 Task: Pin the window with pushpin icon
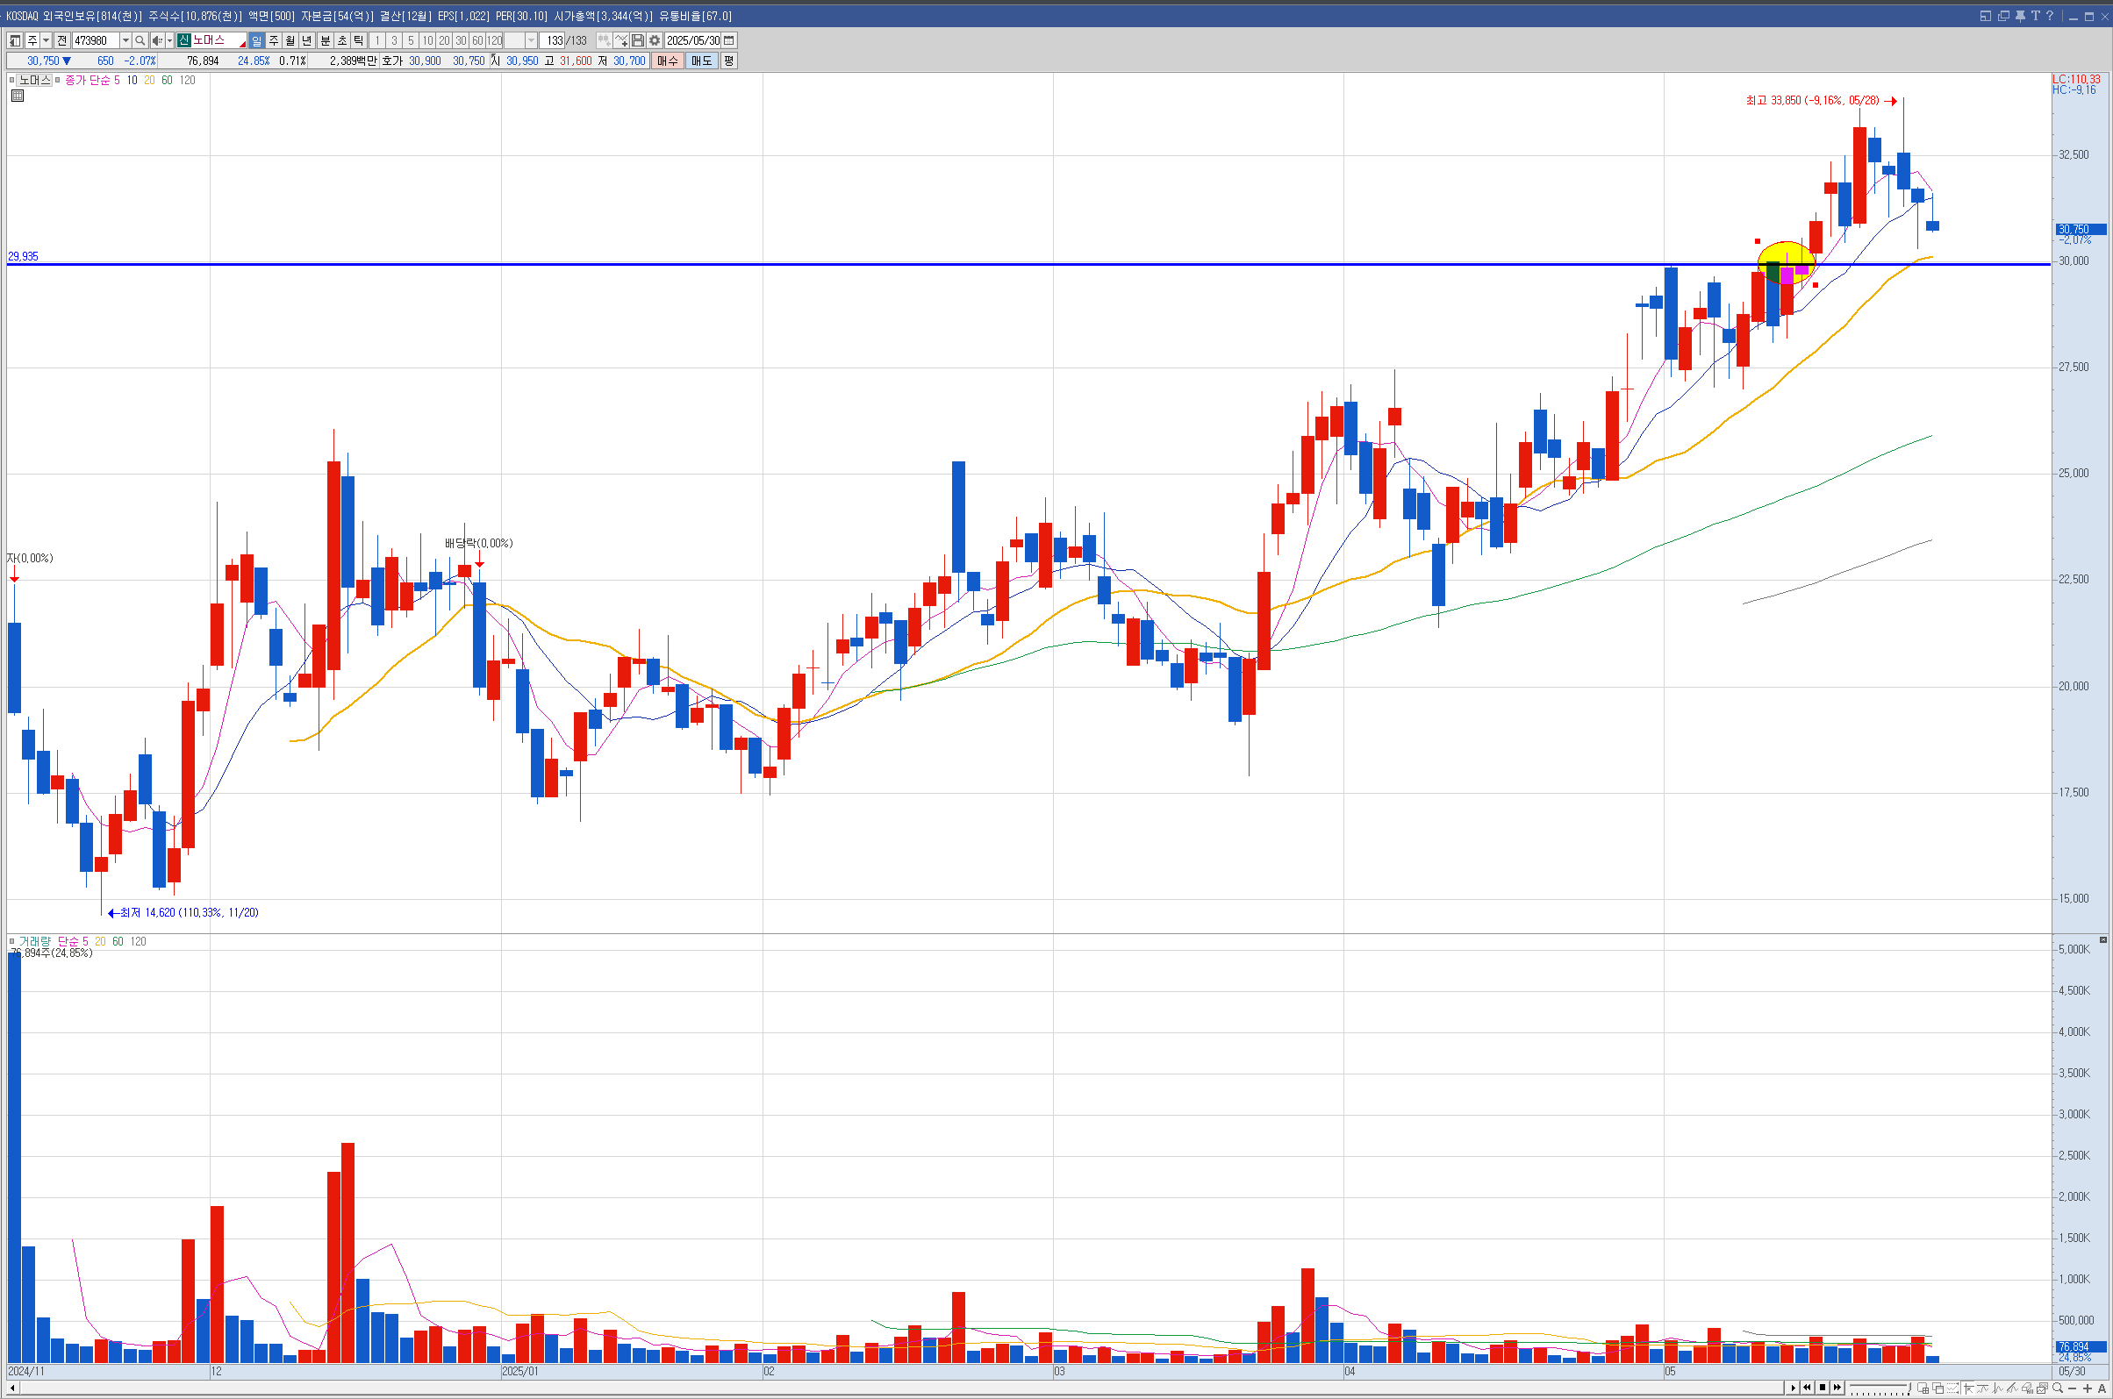[2020, 16]
